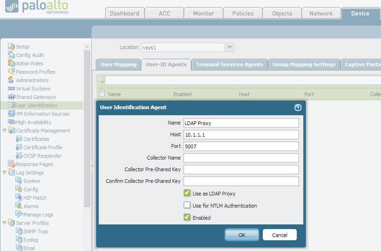Select the Objects tab
This screenshot has height=251, width=381.
click(x=282, y=14)
